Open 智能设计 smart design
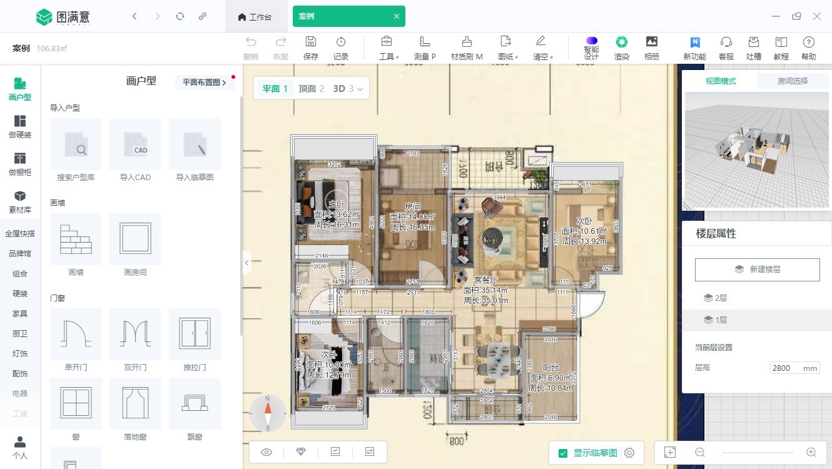Viewport: 832px width, 469px height. point(591,43)
